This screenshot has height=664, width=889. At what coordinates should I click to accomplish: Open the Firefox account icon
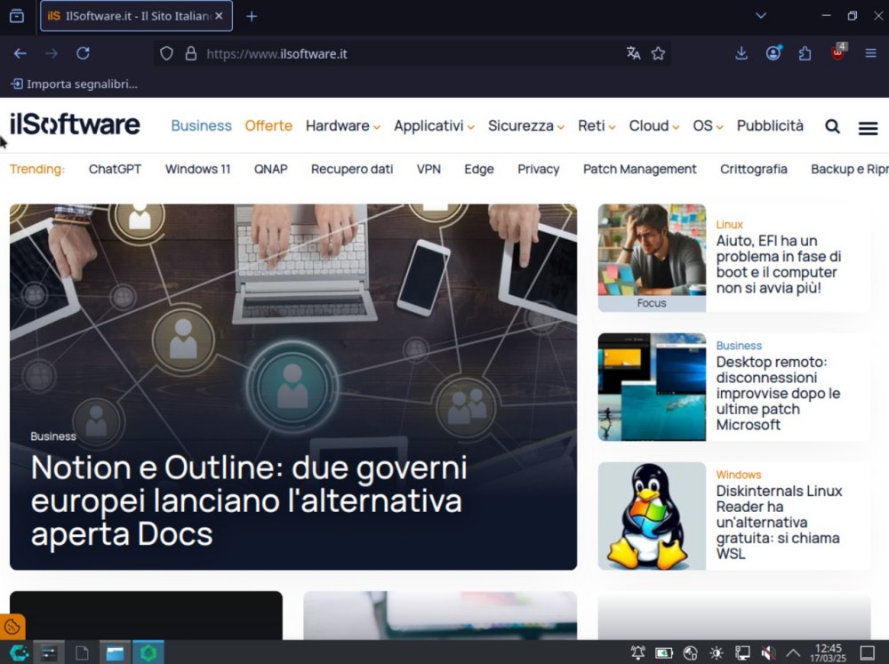pyautogui.click(x=773, y=53)
